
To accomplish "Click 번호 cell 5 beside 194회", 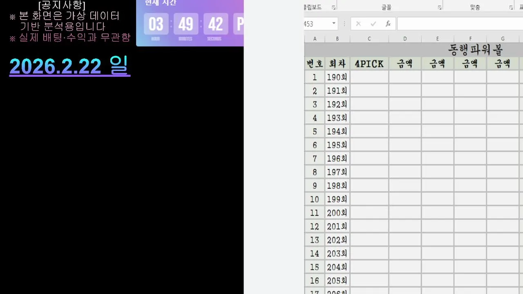I will [x=315, y=131].
